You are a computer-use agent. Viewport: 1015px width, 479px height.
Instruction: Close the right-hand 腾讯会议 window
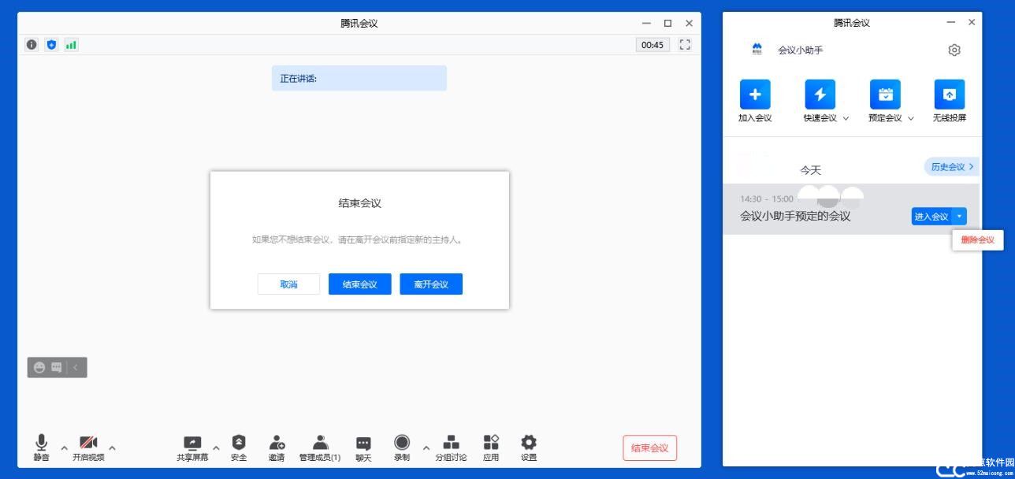pos(972,22)
